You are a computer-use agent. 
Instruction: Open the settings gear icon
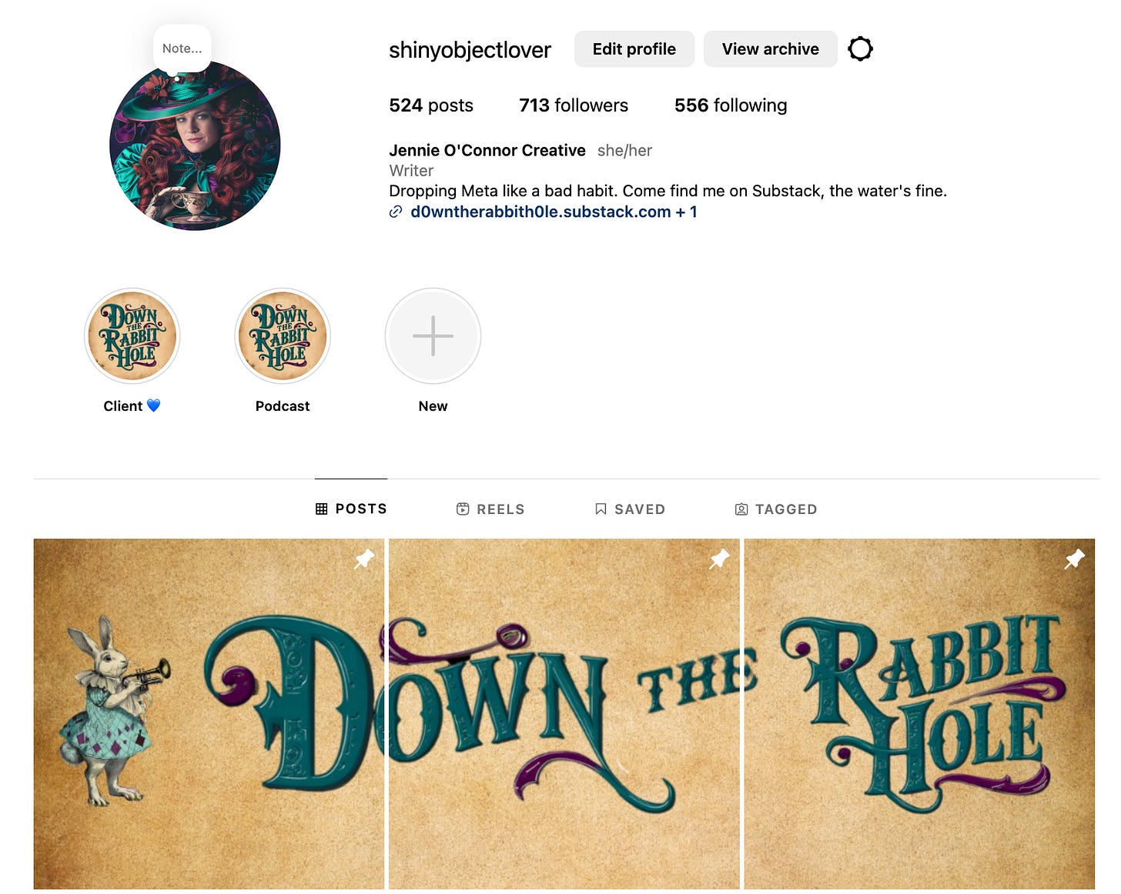tap(860, 49)
